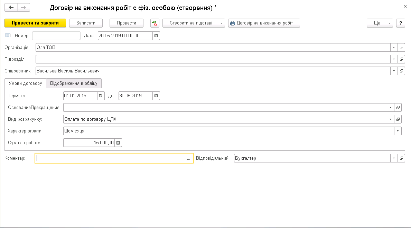The image size is (411, 228).
Task: Click into the Номер input field
Action: pos(56,36)
